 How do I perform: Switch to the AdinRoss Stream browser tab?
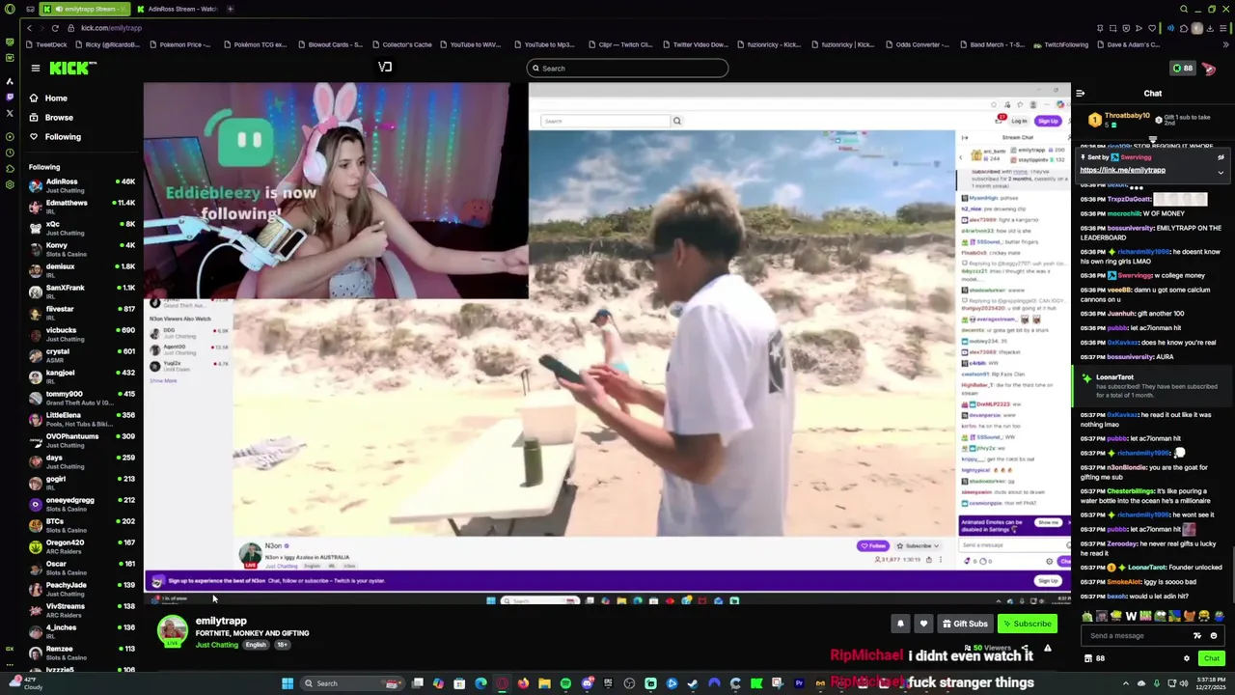click(x=177, y=9)
